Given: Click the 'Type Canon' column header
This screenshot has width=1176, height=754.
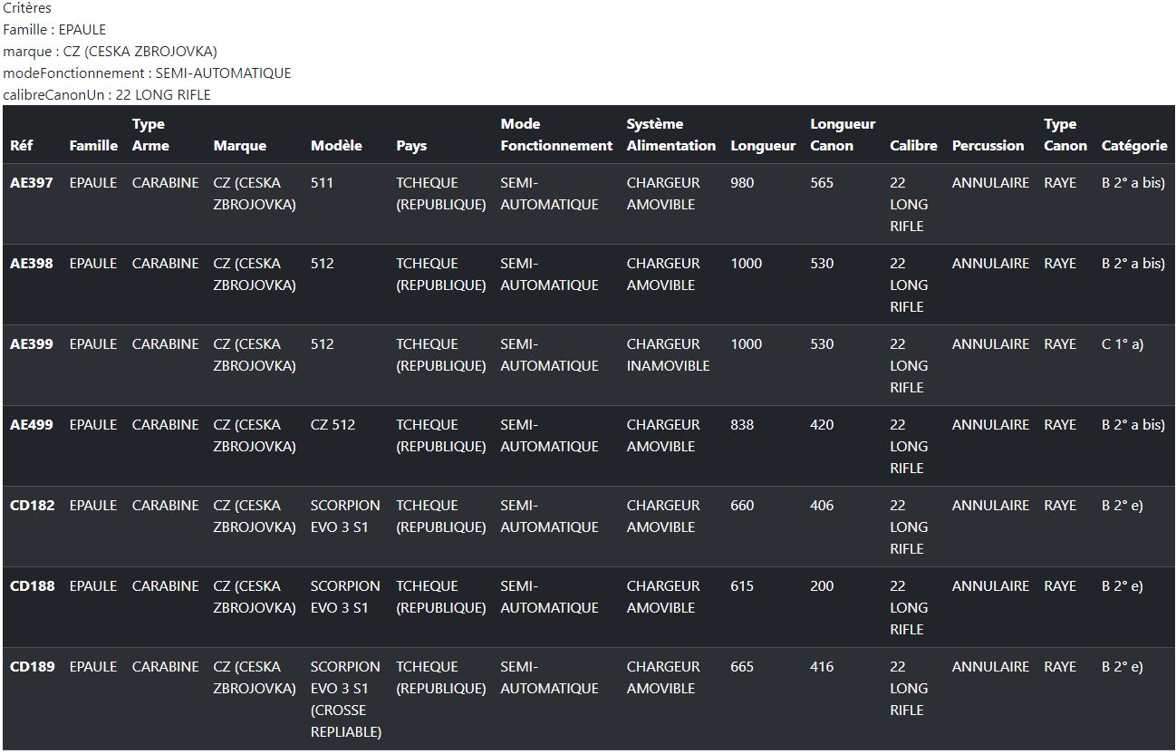Looking at the screenshot, I should click(x=1065, y=134).
